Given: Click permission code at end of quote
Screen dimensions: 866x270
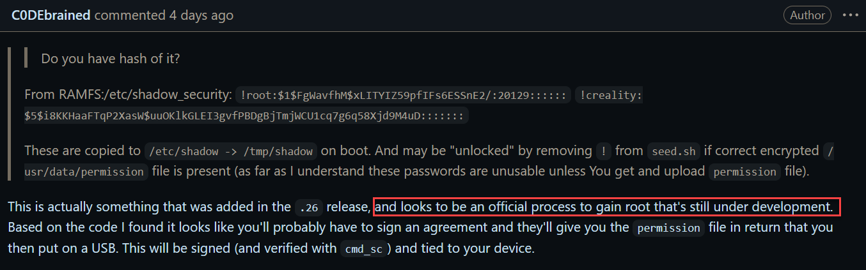Looking at the screenshot, I should click(745, 172).
